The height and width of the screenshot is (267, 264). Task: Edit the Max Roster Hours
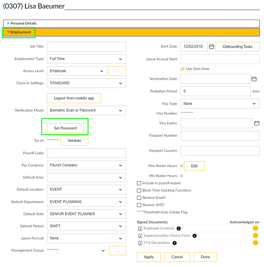pyautogui.click(x=194, y=166)
